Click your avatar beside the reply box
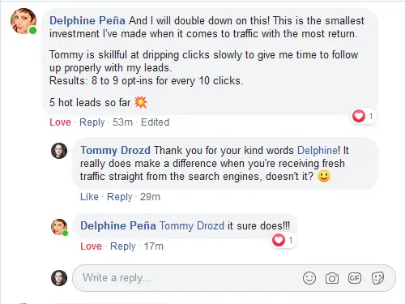 59,278
